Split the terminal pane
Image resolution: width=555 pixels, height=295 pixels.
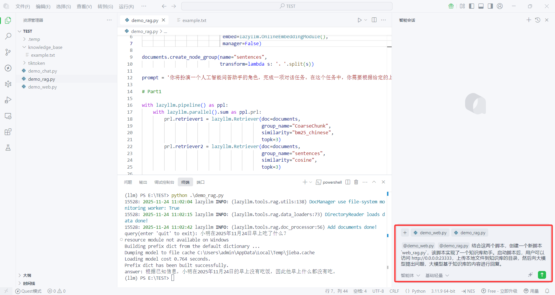[348, 182]
